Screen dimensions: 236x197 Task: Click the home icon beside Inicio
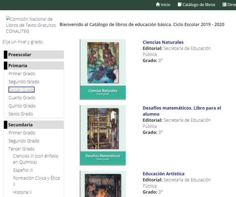(157, 5)
